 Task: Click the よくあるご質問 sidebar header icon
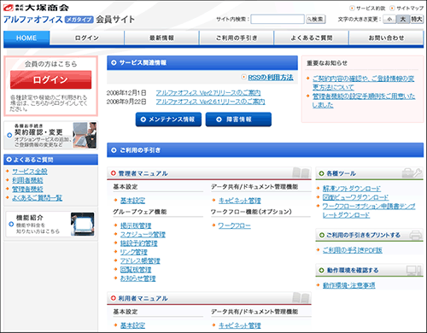[x=9, y=160]
